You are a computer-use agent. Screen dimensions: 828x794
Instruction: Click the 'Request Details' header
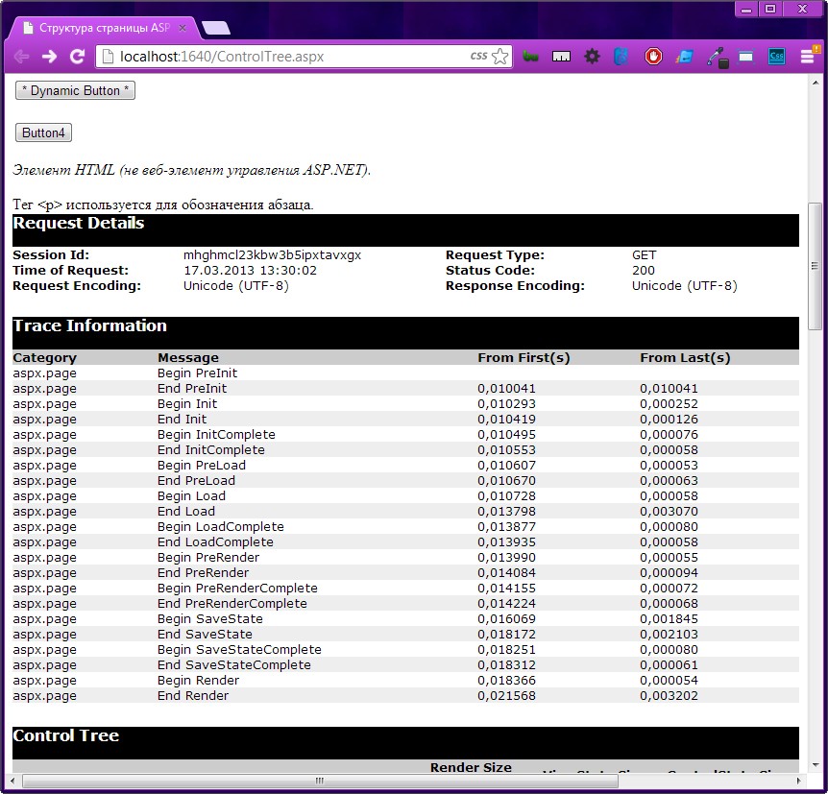78,223
